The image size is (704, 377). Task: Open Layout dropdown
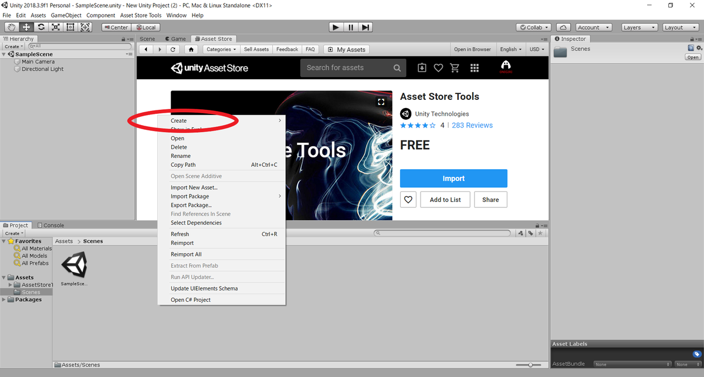[x=681, y=27]
